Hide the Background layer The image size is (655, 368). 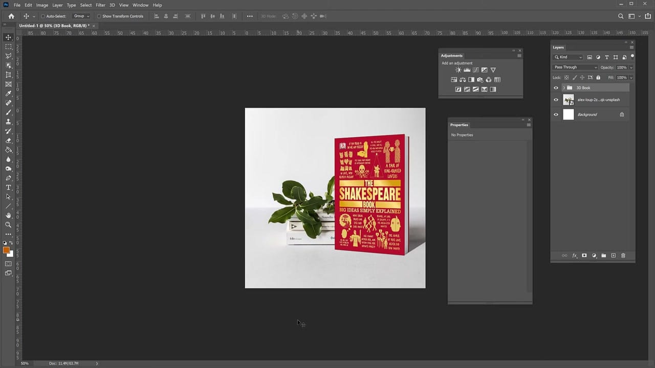click(x=556, y=114)
